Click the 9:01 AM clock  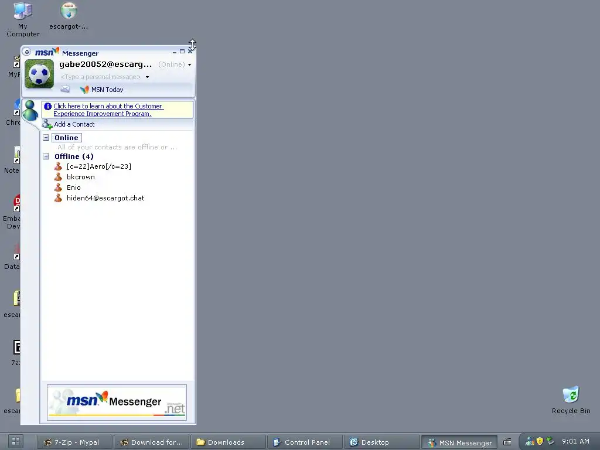coord(575,441)
